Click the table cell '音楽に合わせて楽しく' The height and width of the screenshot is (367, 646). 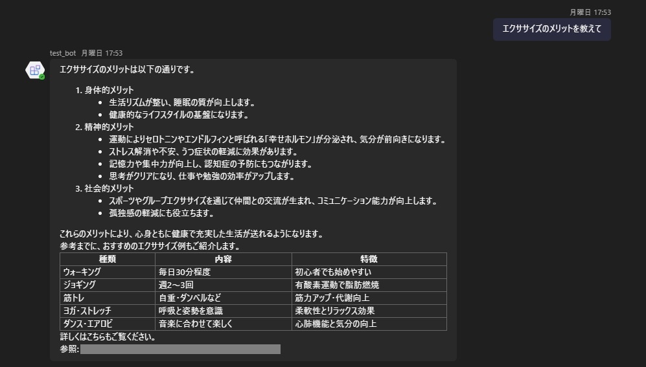pyautogui.click(x=224, y=324)
